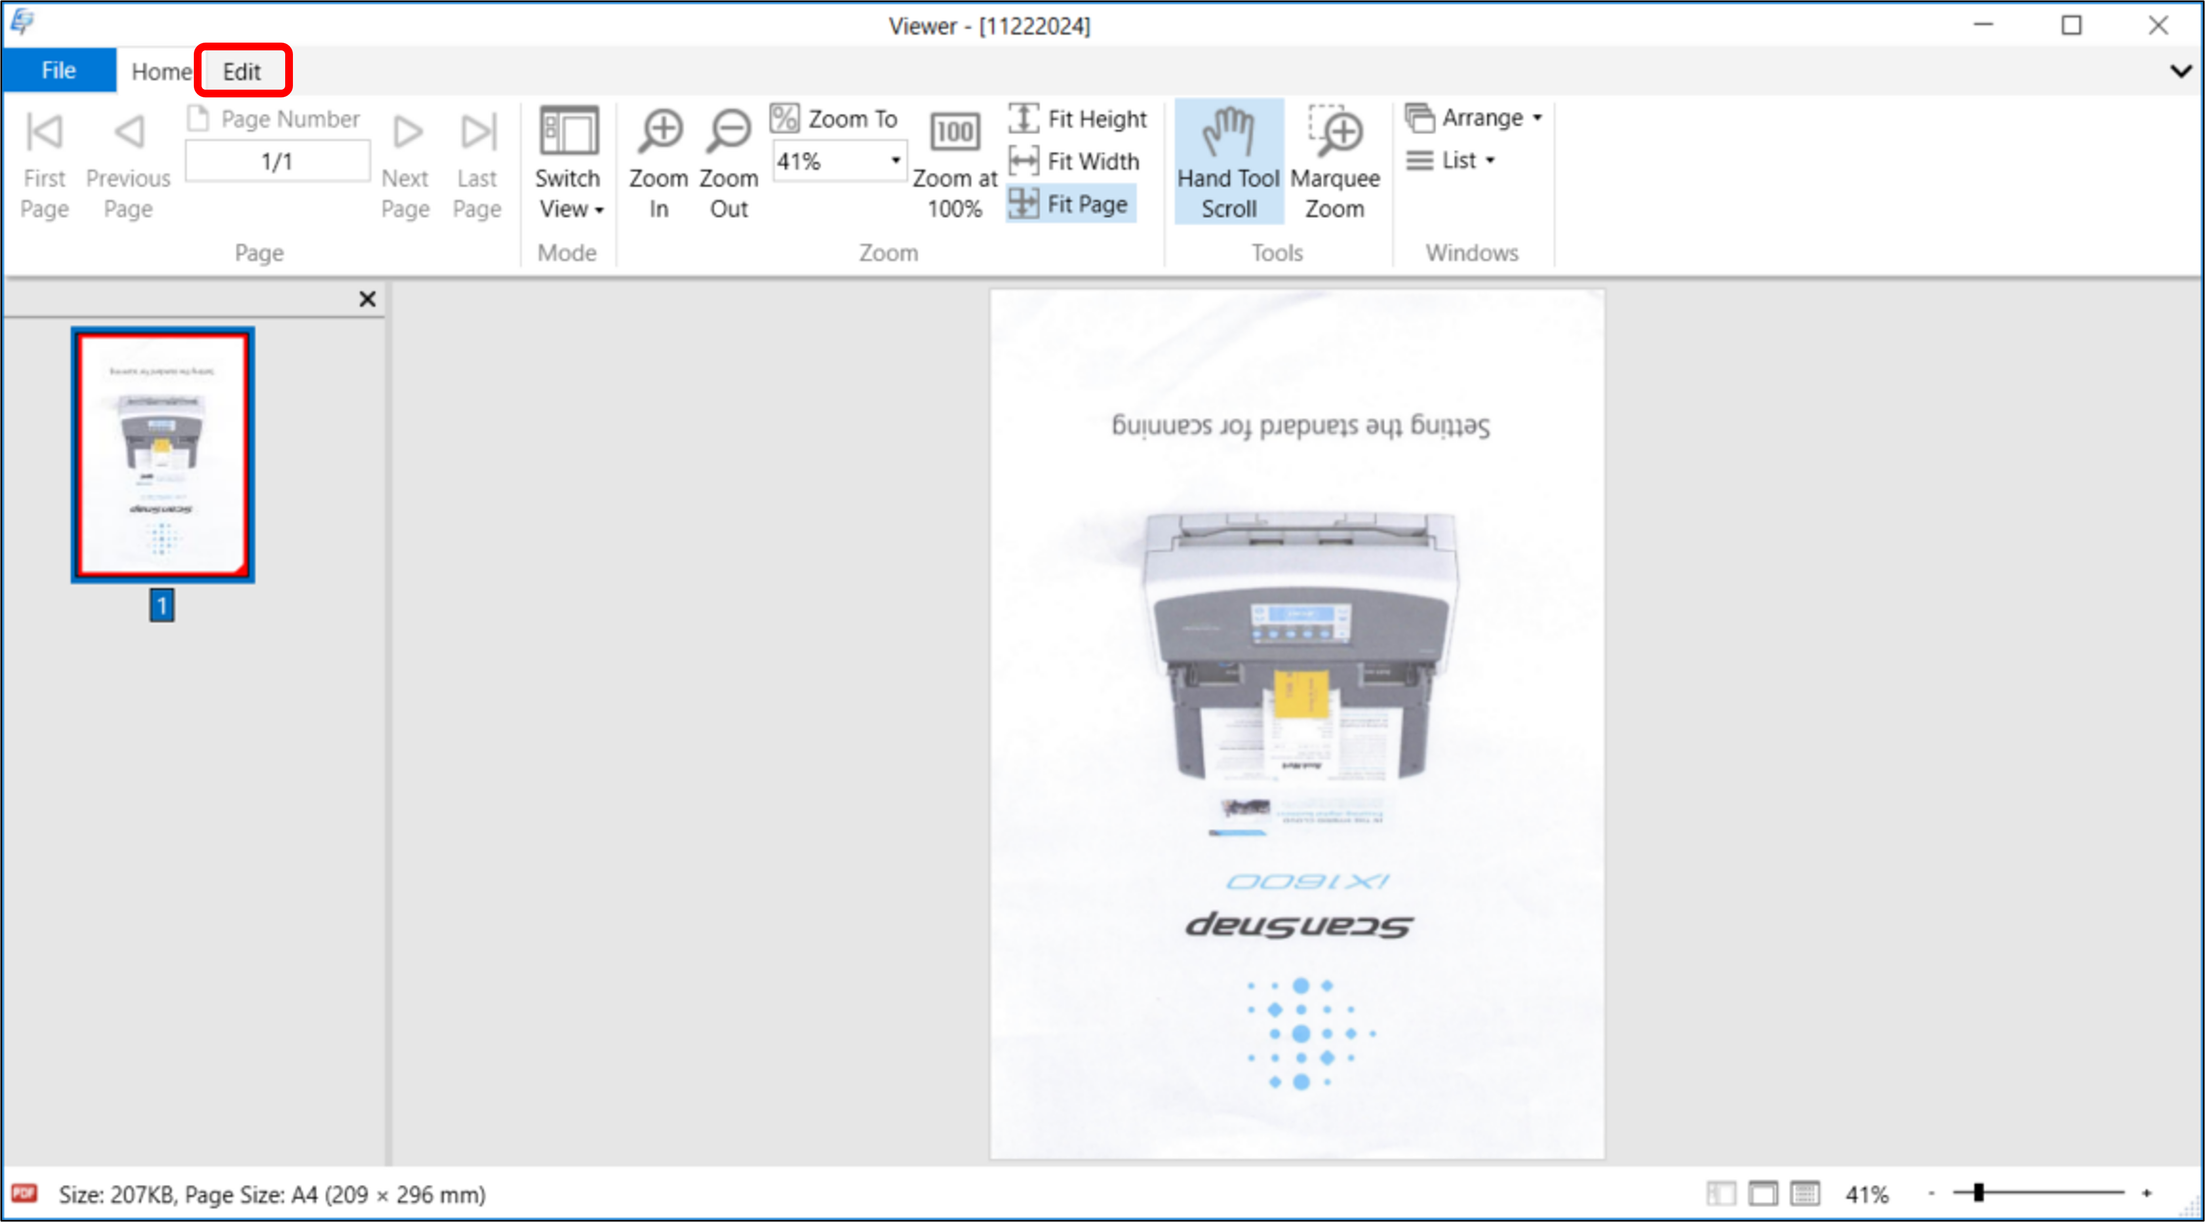2205x1222 pixels.
Task: Click the PDF icon in status bar
Action: (x=24, y=1193)
